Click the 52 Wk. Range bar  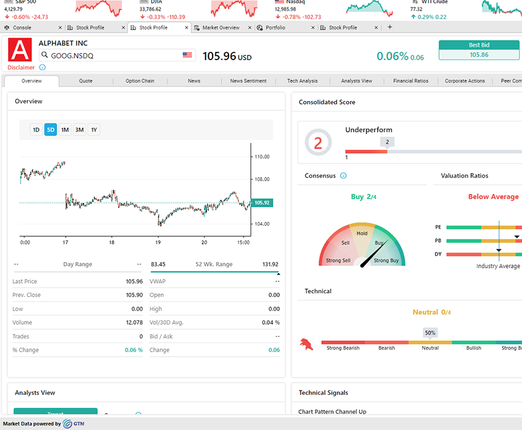[x=215, y=272]
